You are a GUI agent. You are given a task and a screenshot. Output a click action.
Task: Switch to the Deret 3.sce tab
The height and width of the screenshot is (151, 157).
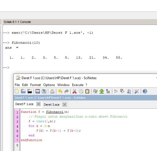(x=51, y=105)
